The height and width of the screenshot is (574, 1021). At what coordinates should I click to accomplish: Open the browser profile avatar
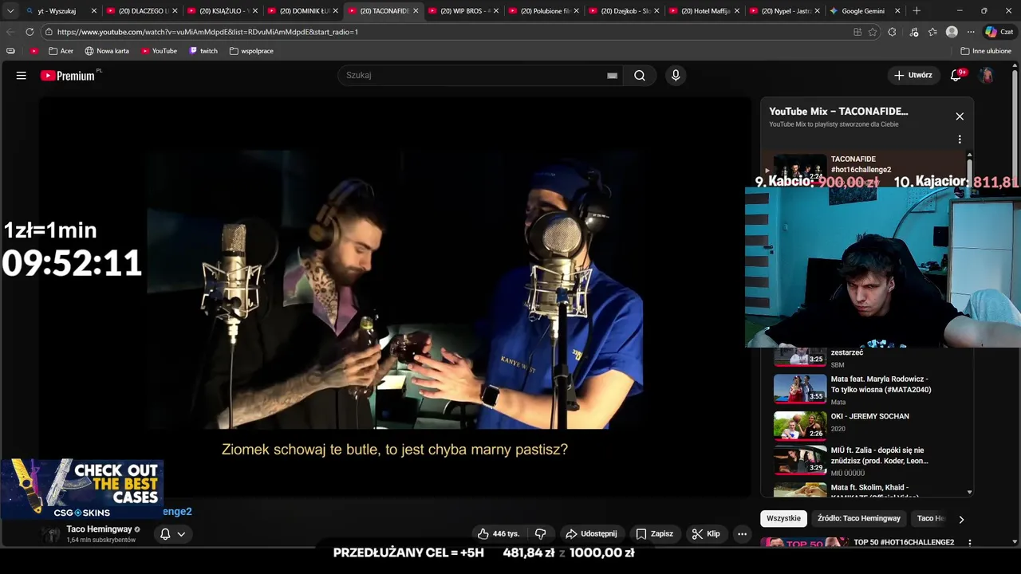point(952,32)
